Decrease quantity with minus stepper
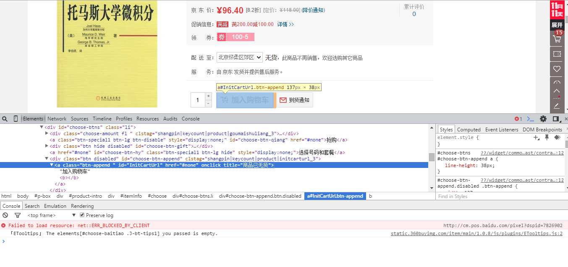Screen dimensions: 568x267 (208, 103)
